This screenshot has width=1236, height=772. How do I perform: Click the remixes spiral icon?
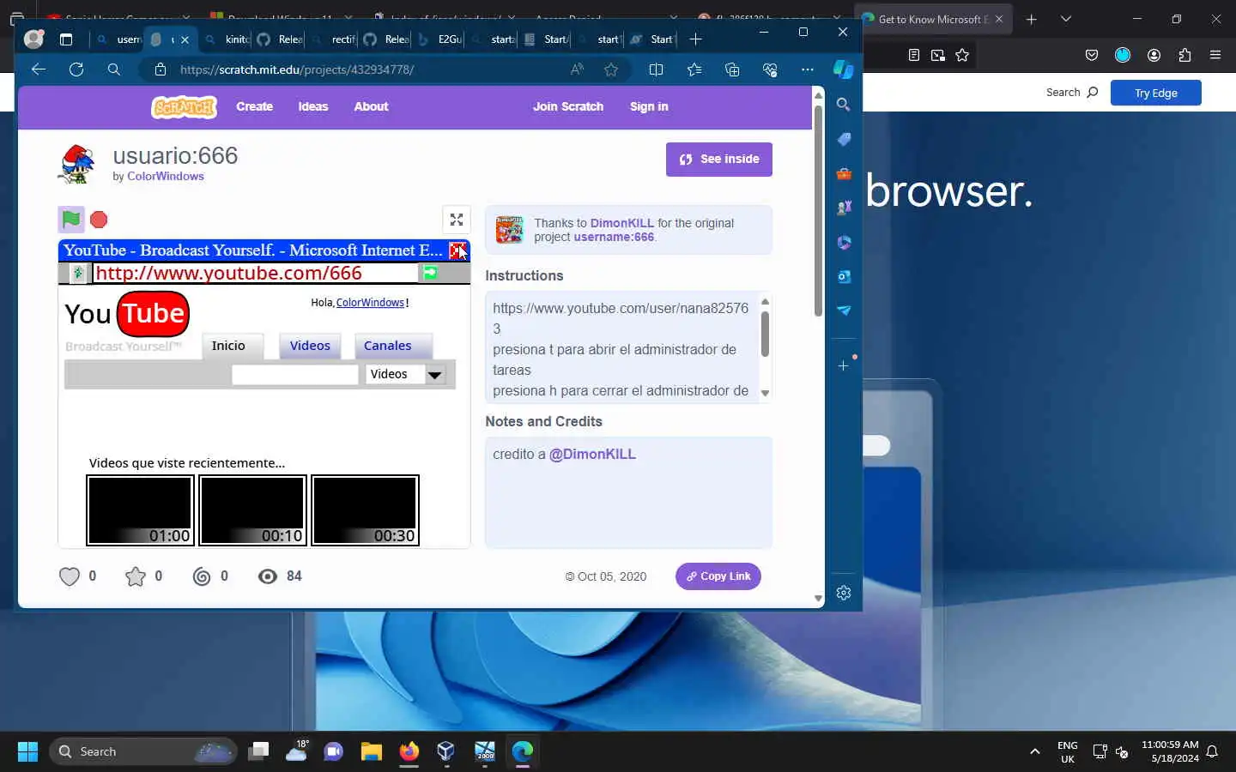point(202,576)
